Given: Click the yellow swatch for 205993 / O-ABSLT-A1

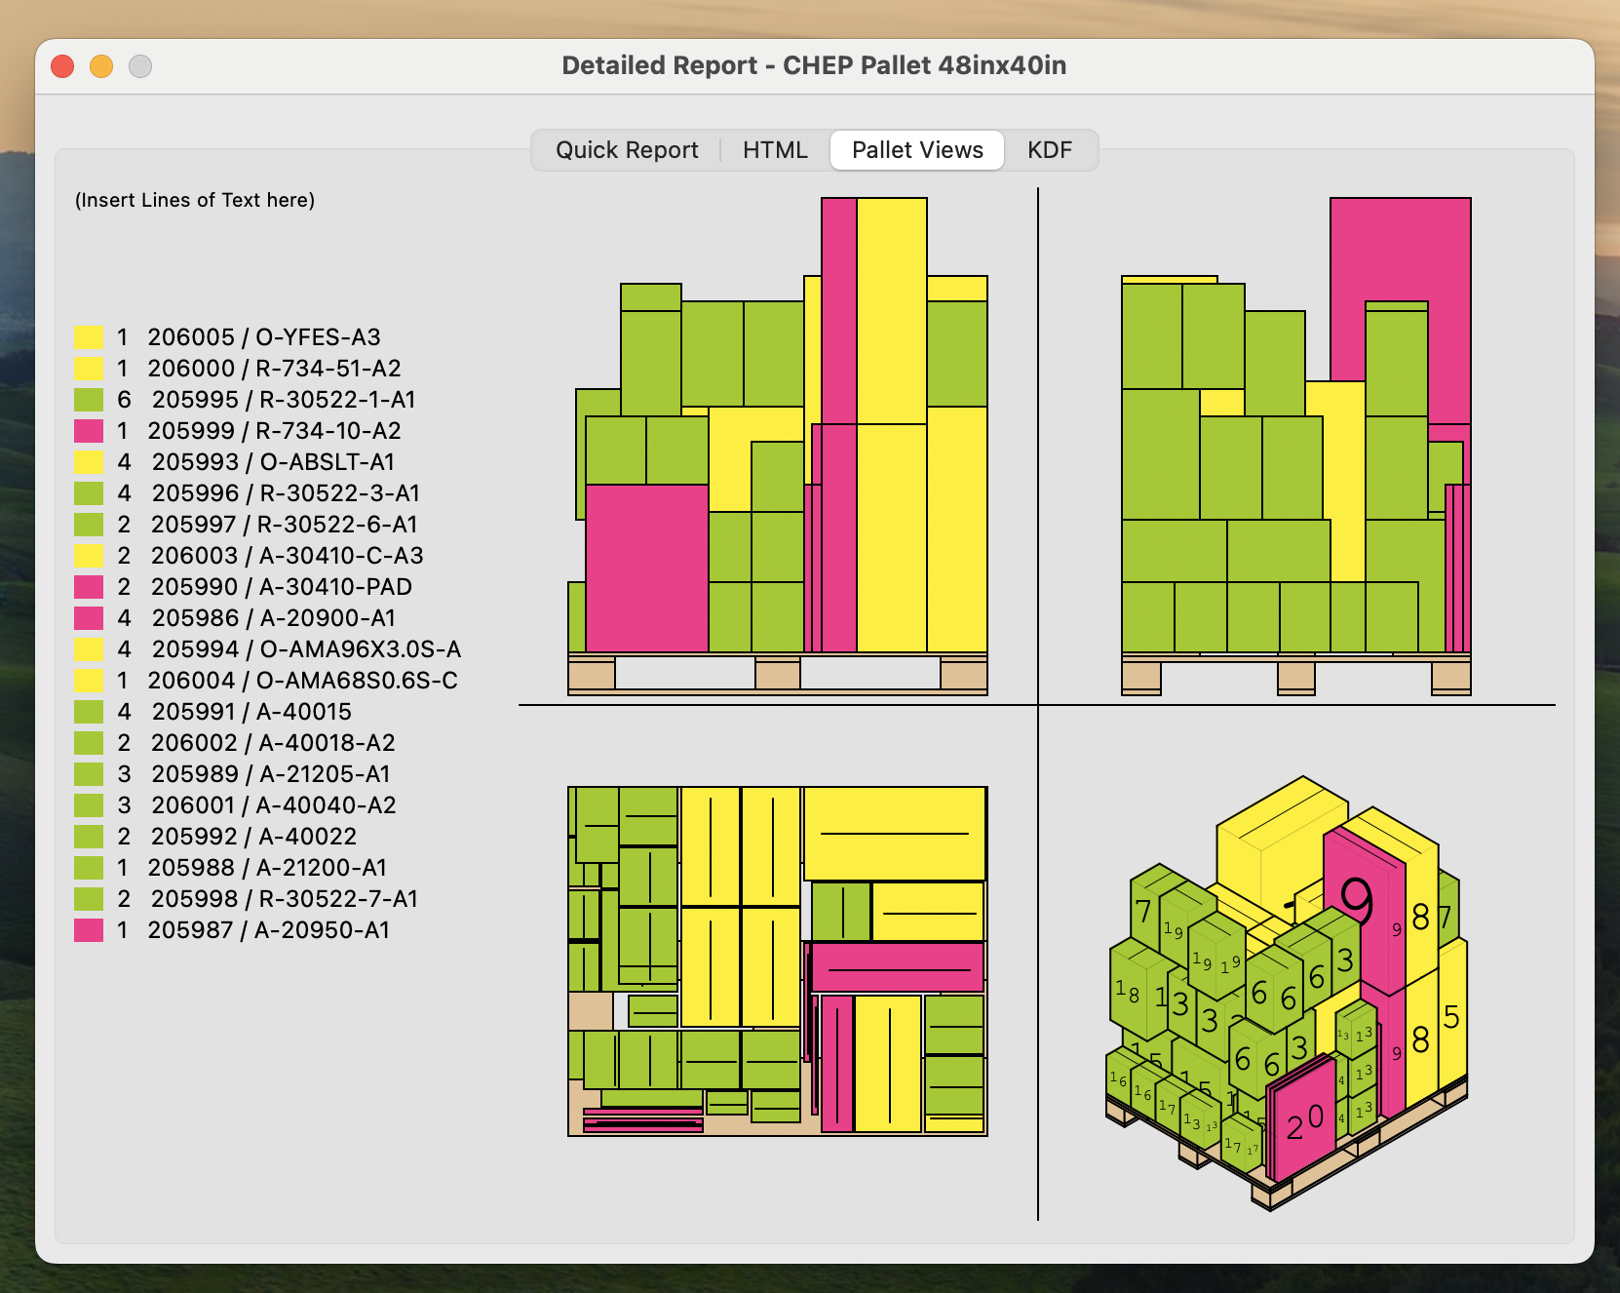Looking at the screenshot, I should [89, 462].
